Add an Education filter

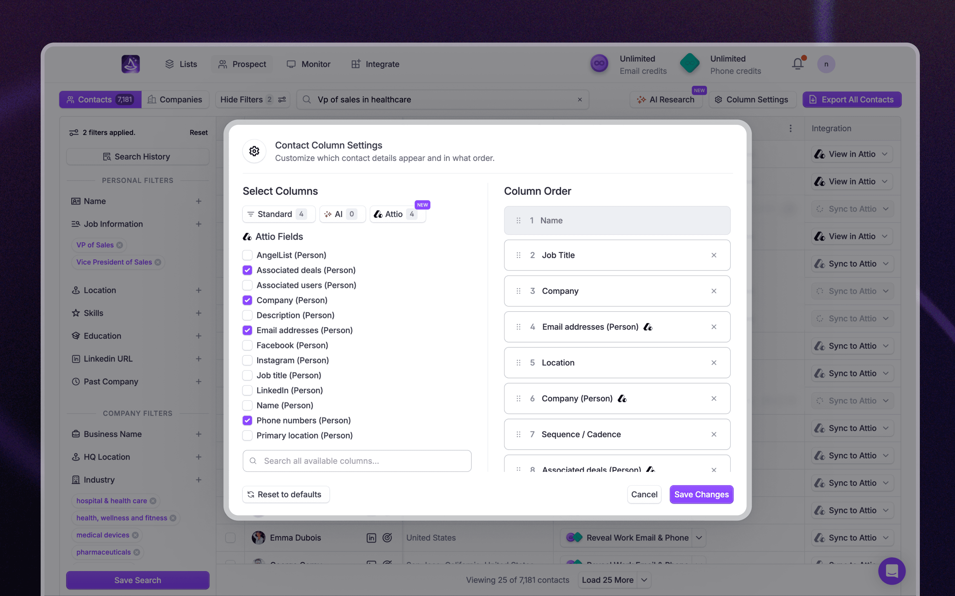(x=199, y=336)
